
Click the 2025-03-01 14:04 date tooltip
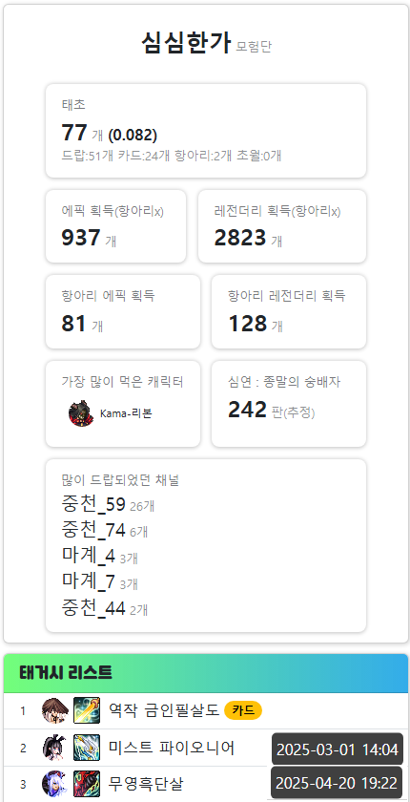coord(337,749)
